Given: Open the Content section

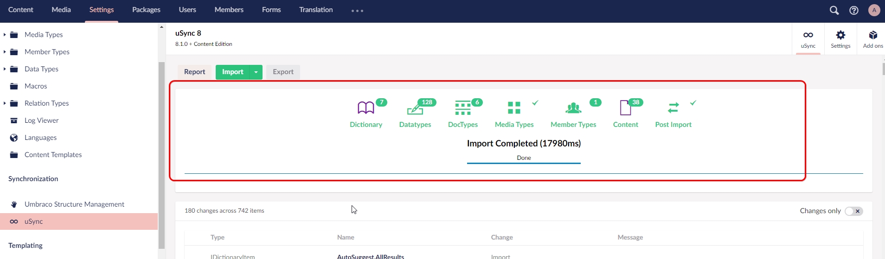Looking at the screenshot, I should coord(21,10).
